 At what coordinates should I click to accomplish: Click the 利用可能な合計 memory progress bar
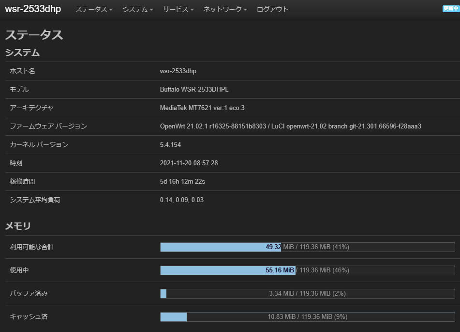point(307,247)
